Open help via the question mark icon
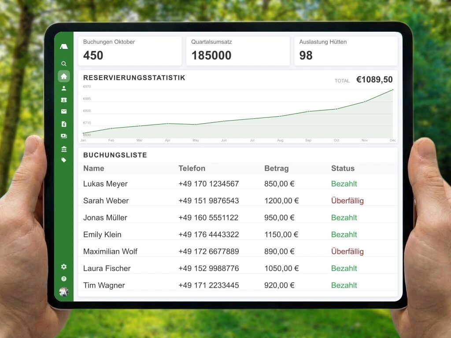Viewport: 451px width, 338px height. [x=64, y=279]
